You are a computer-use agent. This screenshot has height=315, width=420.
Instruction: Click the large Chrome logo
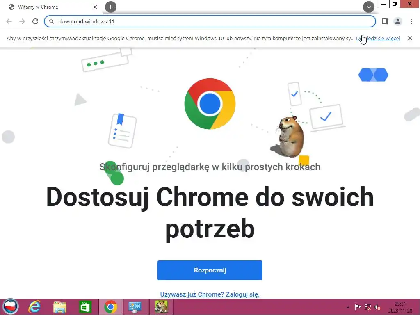point(210,104)
